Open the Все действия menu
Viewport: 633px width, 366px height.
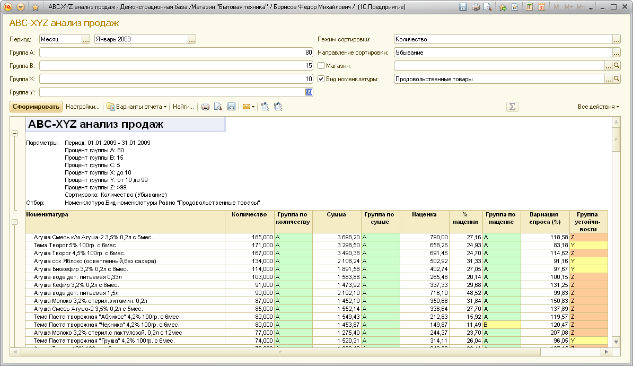click(599, 107)
